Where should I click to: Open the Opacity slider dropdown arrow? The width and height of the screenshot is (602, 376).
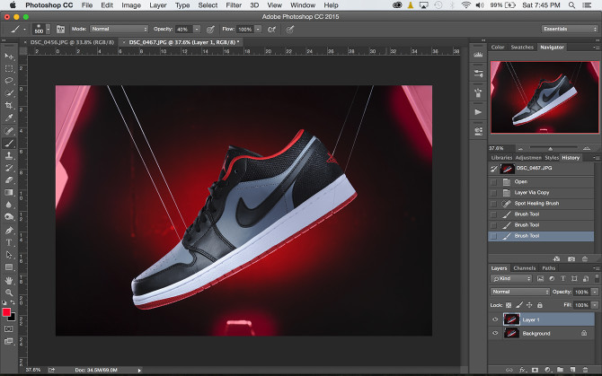point(197,29)
